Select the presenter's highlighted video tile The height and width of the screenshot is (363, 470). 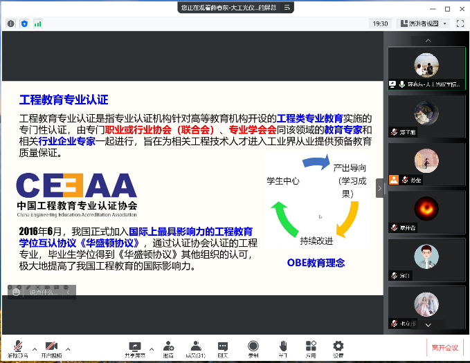426,68
